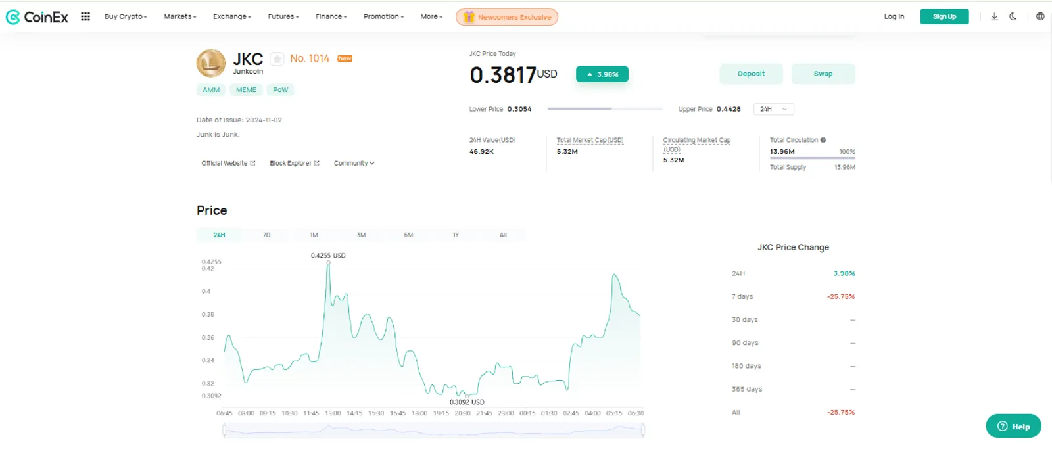Expand the Promotion menu

(x=384, y=16)
